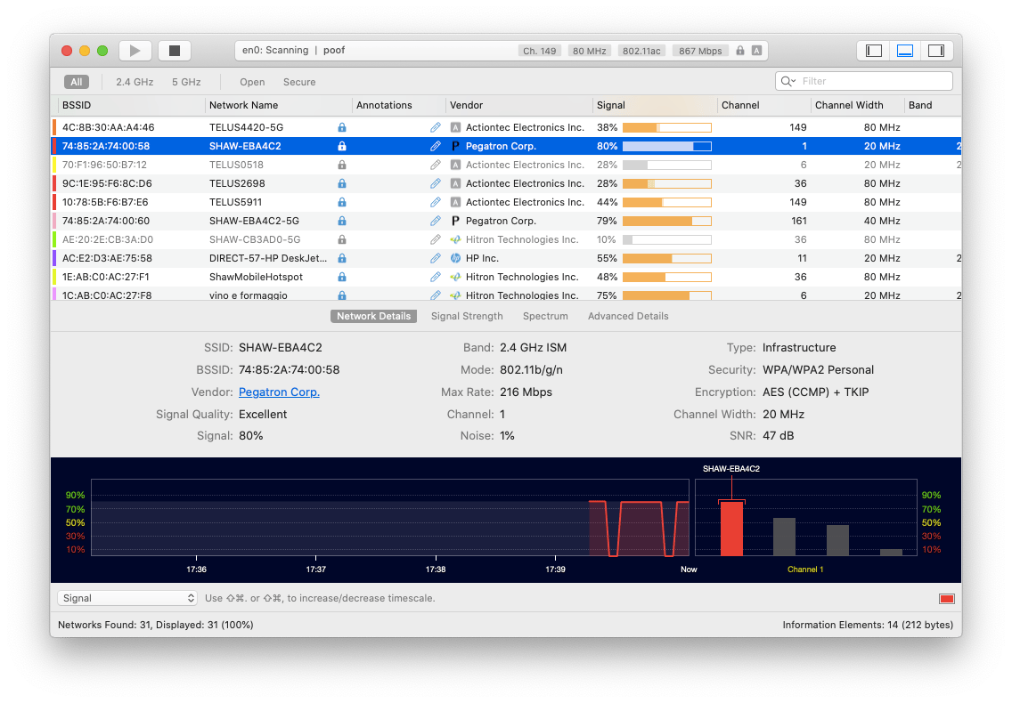Screen dimensions: 1012x703
Task: Open the Signal graph type dropdown
Action: pyautogui.click(x=127, y=598)
